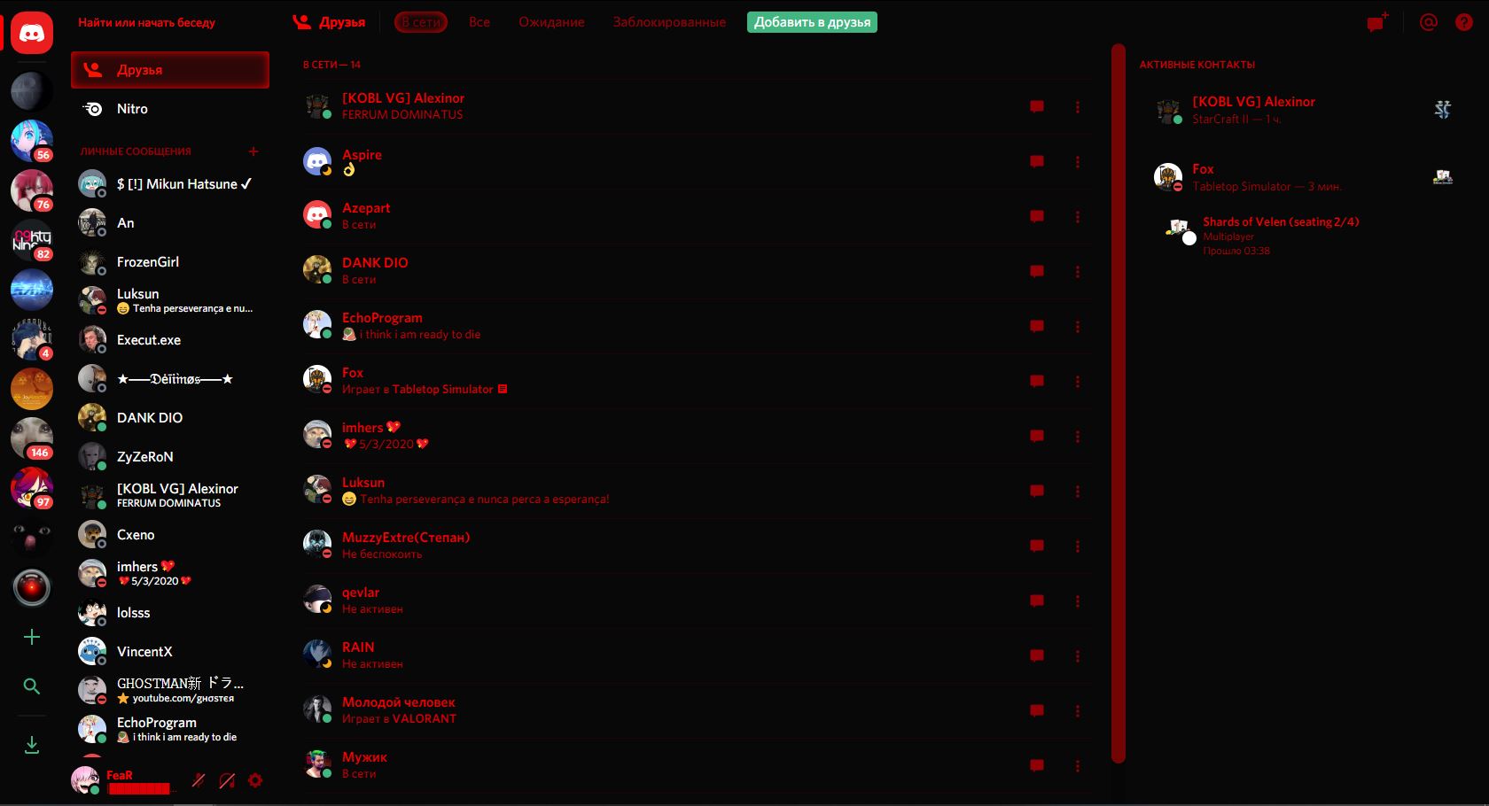Open server icon with 146 notifications
Viewport: 1489px width, 806px height.
(32, 438)
